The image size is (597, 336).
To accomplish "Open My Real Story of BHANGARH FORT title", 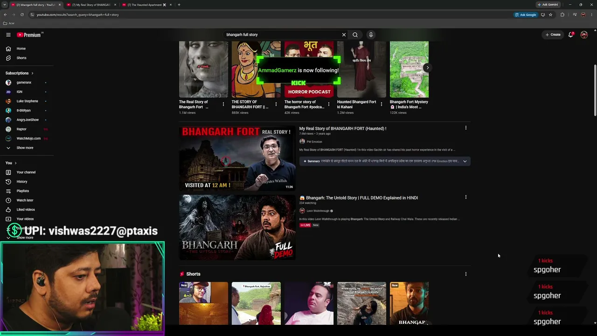I will point(343,128).
